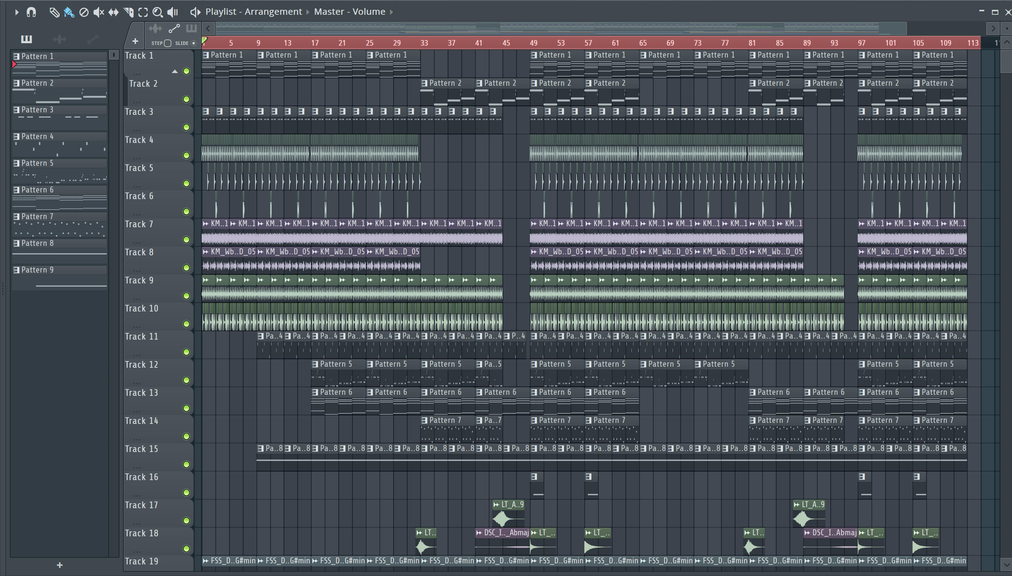The width and height of the screenshot is (1012, 576).
Task: Focus audio clips in playlist header
Action: [155, 28]
